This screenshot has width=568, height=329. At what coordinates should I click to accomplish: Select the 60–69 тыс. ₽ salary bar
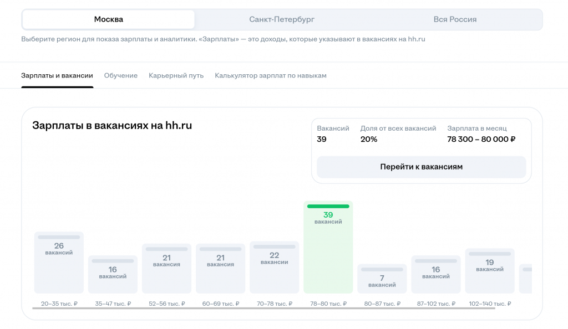pos(220,268)
